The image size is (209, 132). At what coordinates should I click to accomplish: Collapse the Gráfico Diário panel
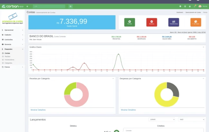203,47
